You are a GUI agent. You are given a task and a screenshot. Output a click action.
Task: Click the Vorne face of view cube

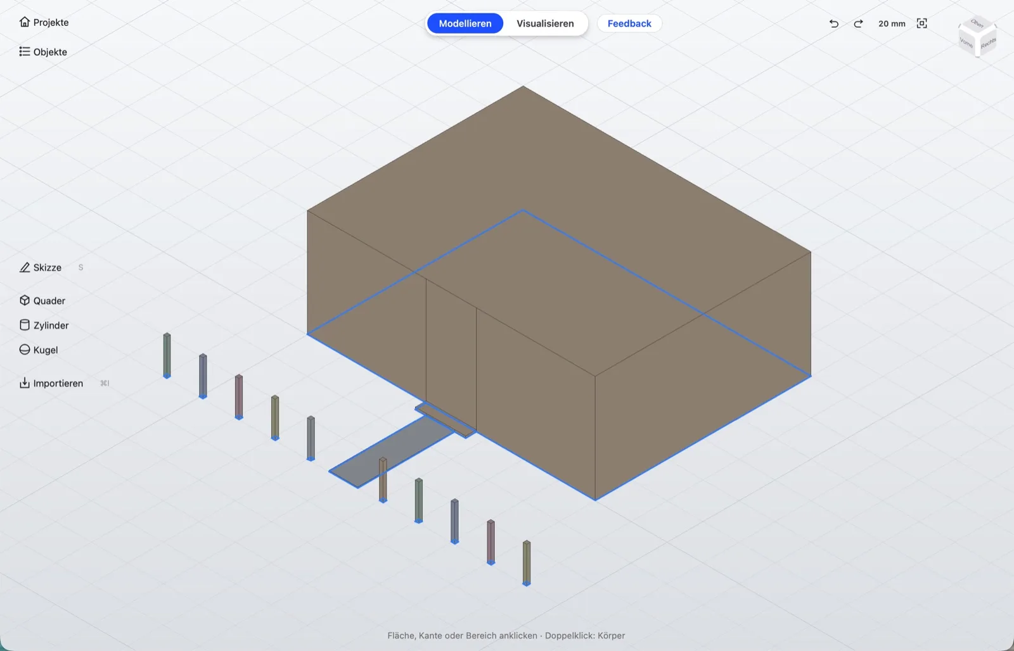point(966,42)
